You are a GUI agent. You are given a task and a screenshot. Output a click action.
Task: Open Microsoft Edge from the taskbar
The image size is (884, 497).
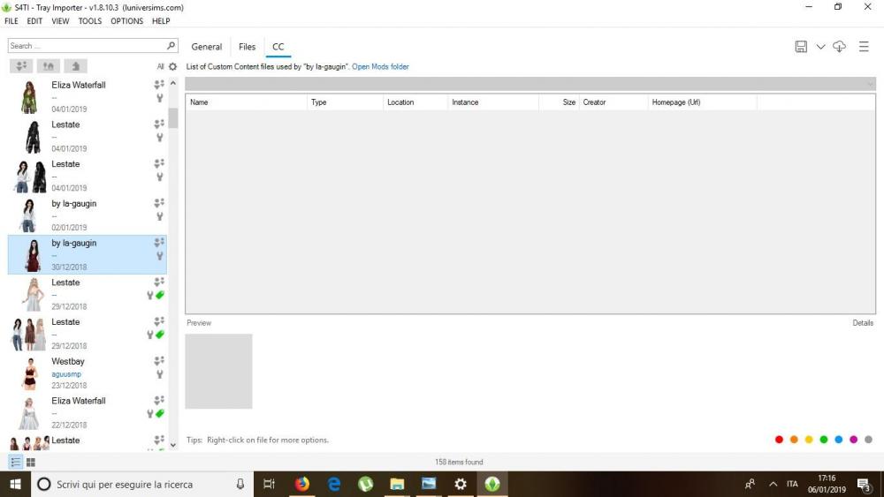(x=334, y=484)
